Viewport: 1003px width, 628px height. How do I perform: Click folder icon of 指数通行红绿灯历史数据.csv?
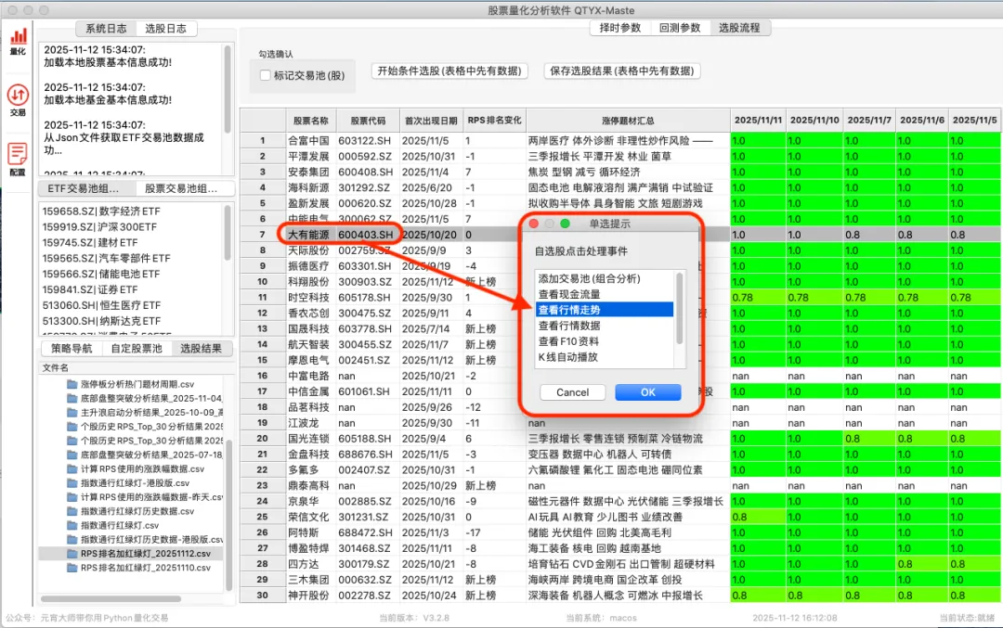point(72,510)
